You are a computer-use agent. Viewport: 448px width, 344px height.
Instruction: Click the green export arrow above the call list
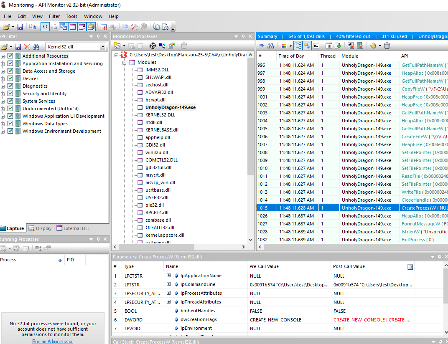tap(339, 46)
